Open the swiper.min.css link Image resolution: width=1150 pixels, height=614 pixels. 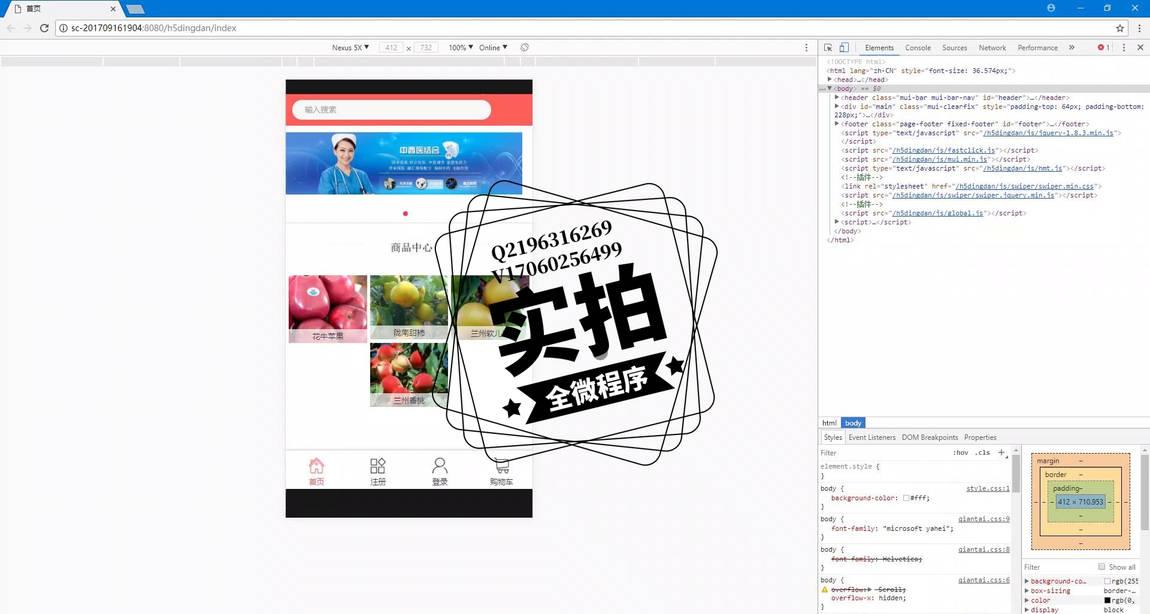1024,186
